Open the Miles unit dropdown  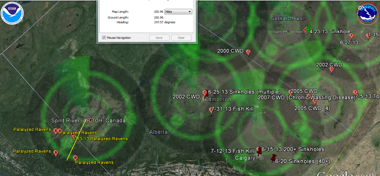178,12
